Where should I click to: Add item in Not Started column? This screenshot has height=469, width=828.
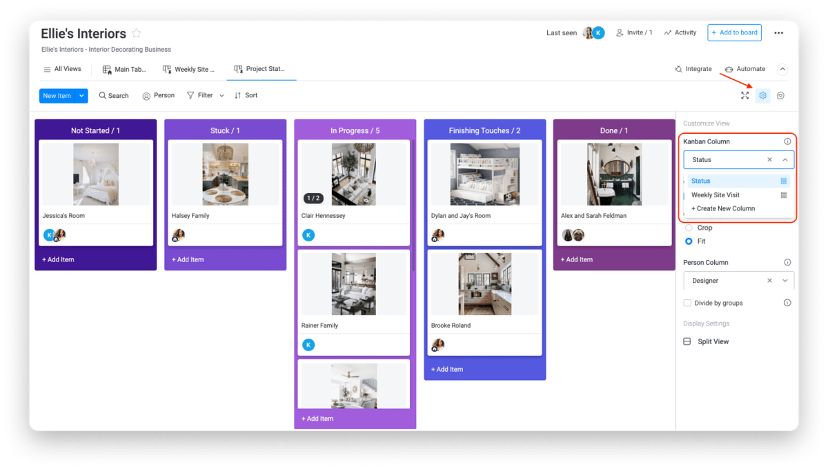pos(58,259)
